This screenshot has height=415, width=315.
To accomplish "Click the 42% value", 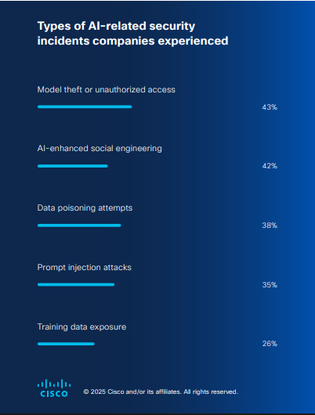I will pos(270,166).
